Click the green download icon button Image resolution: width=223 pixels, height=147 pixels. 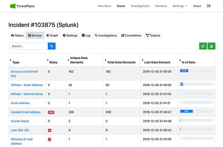point(211,46)
